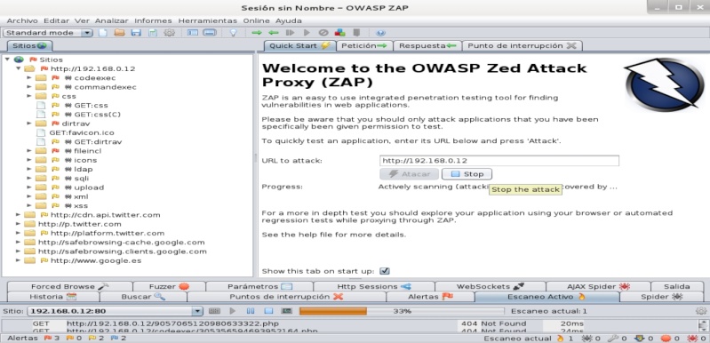Click the green forward arrow break icon
710x343 pixels.
[257, 33]
